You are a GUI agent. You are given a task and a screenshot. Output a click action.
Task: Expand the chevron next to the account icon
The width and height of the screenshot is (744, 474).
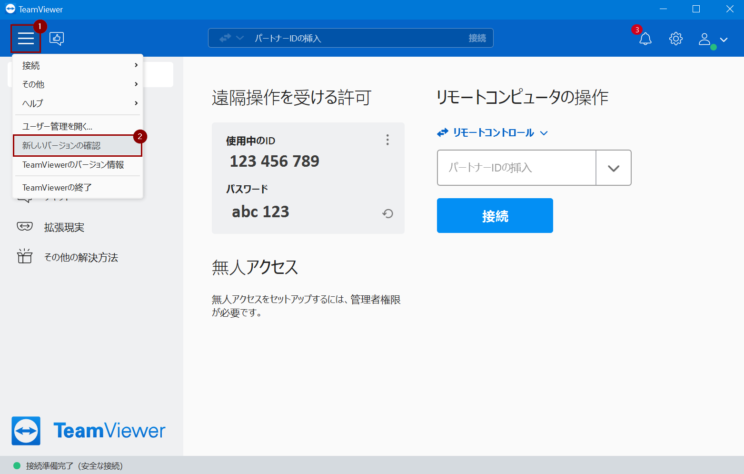tap(724, 40)
